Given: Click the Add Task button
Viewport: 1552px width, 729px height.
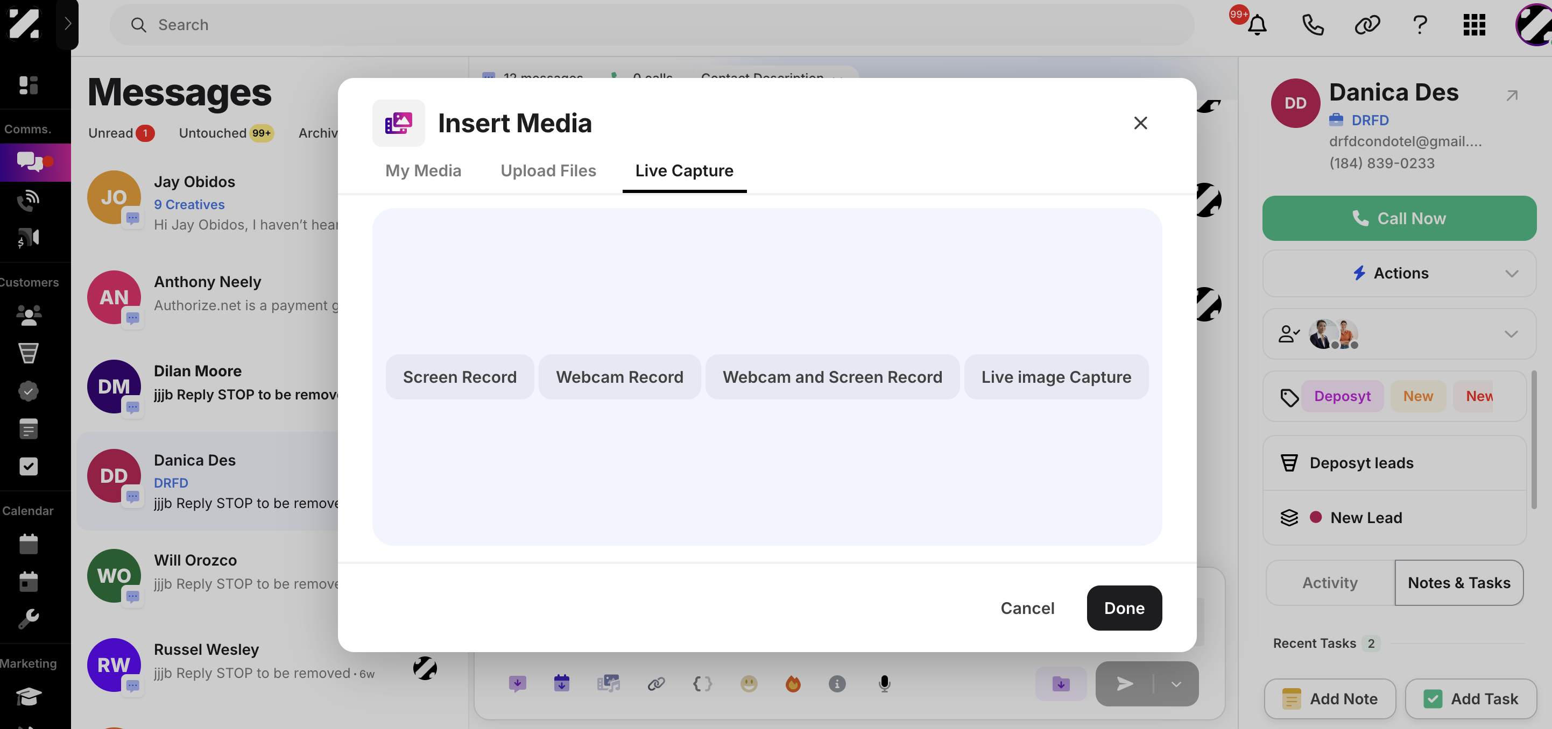Looking at the screenshot, I should [x=1471, y=699].
